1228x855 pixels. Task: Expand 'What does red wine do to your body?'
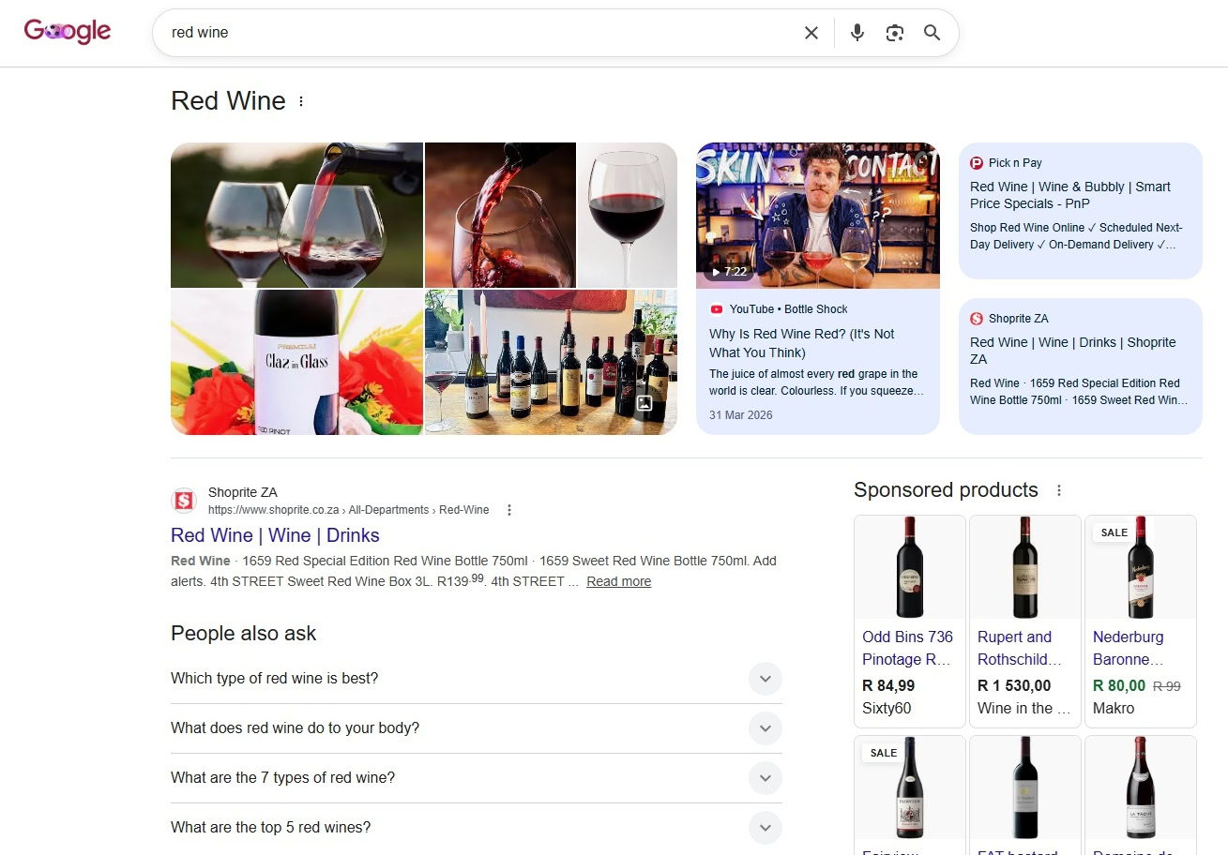pyautogui.click(x=477, y=728)
